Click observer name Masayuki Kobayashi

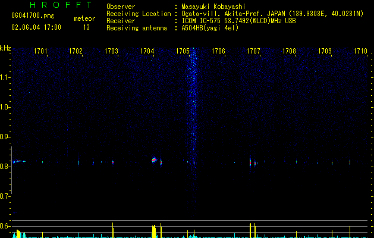tap(213, 7)
